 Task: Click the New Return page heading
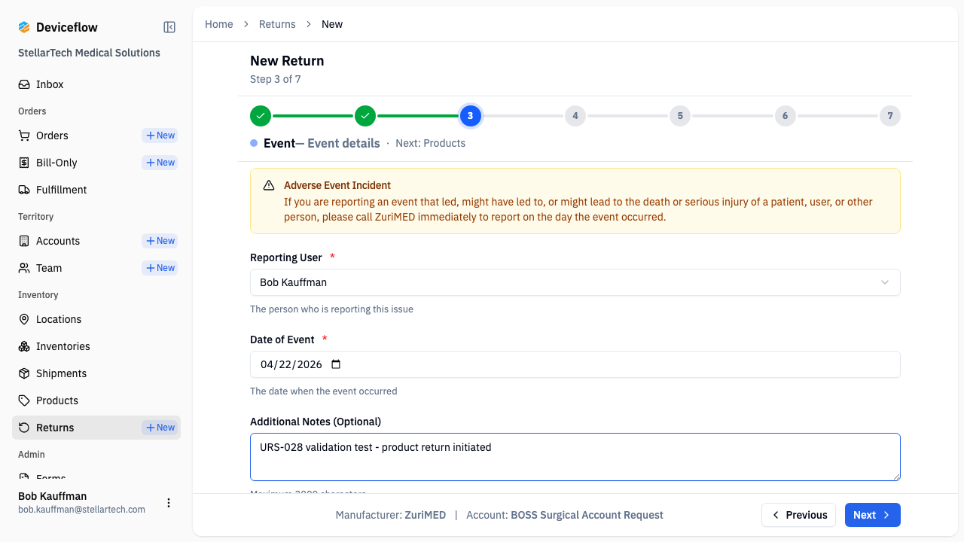point(287,61)
